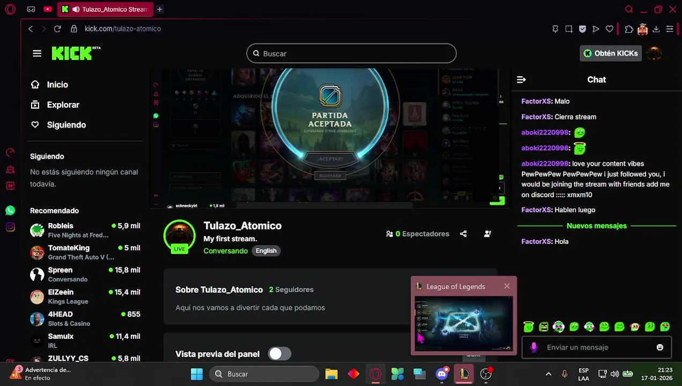Open 4HEAD recommended channel
The width and height of the screenshot is (682, 386).
[x=85, y=318]
